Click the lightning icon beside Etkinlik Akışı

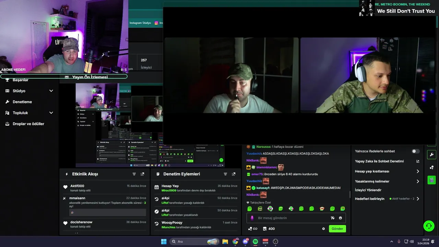[x=67, y=174]
